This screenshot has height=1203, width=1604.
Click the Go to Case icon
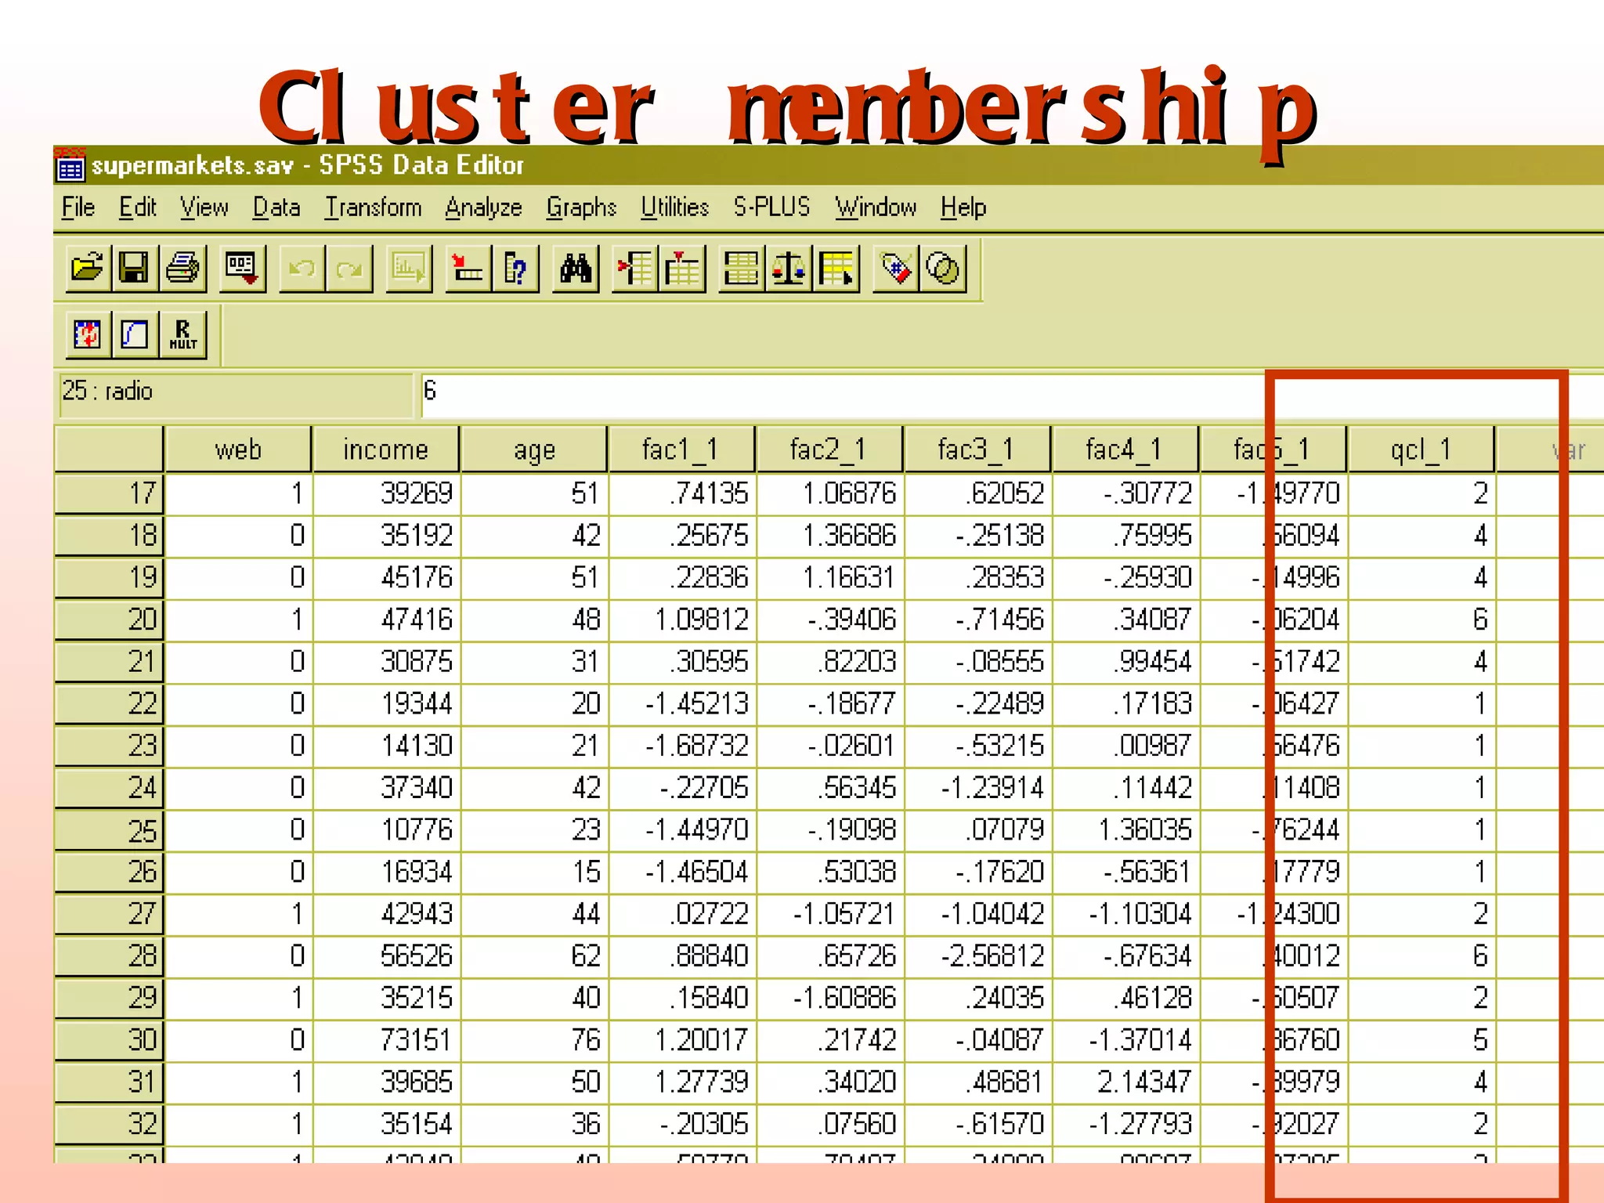coord(468,269)
